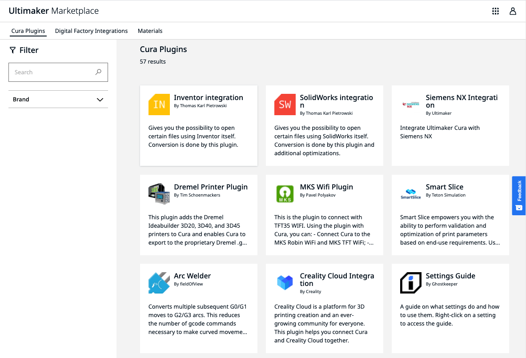Click the 'Filter' sidebar heading
Screen dimensions: 526x358
pyautogui.click(x=29, y=50)
